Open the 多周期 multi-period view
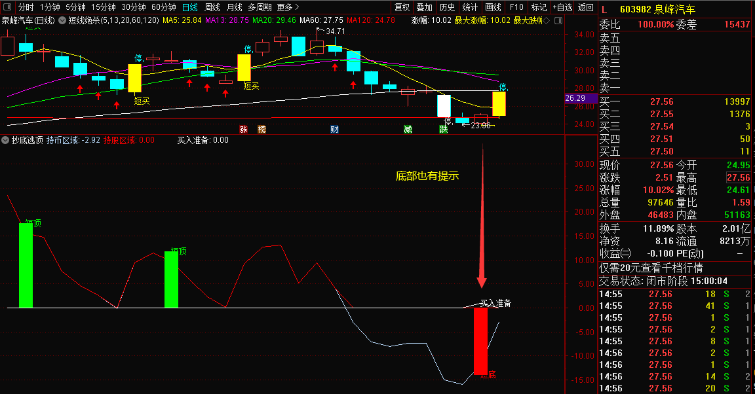 [260, 7]
